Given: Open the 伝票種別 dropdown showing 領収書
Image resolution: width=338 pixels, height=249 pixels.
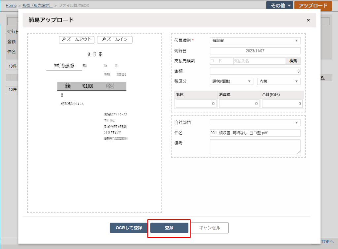Looking at the screenshot, I should pos(255,41).
